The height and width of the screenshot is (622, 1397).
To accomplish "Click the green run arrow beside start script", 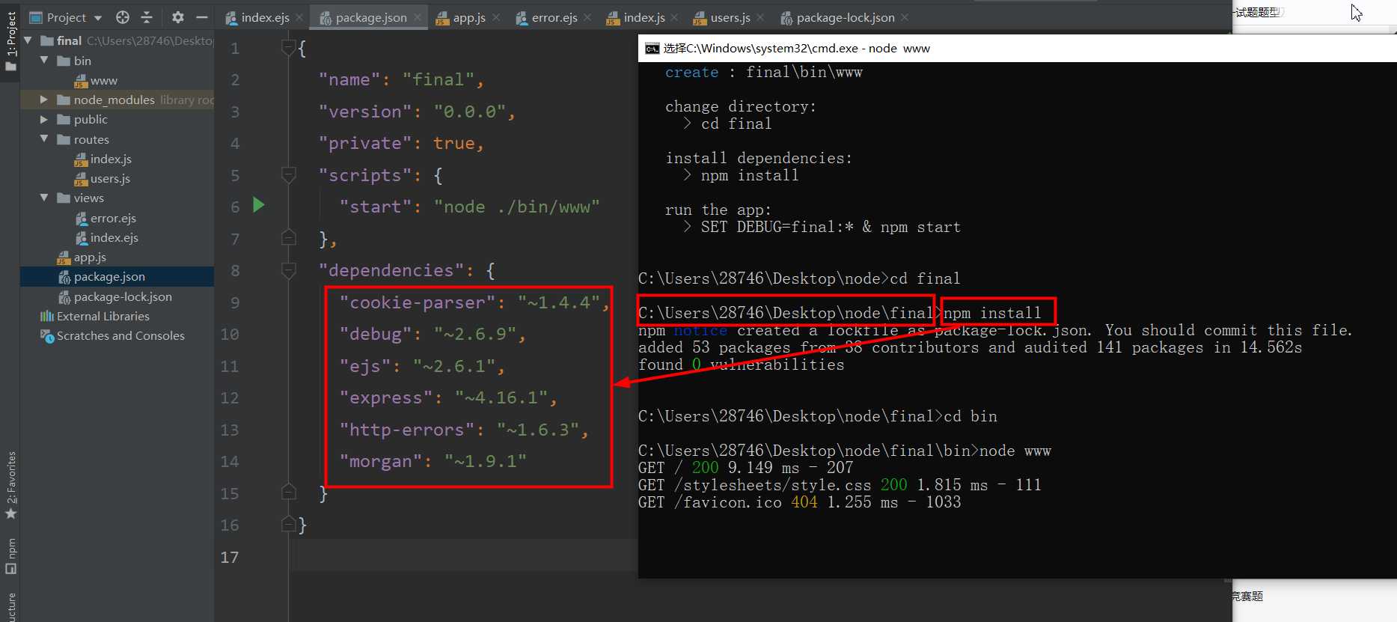I will 258,205.
